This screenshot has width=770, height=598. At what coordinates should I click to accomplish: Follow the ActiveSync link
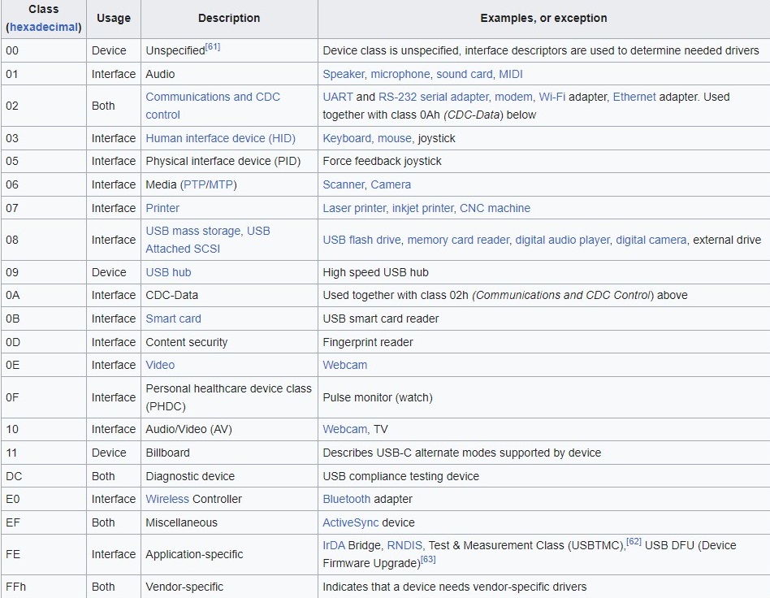tap(351, 522)
